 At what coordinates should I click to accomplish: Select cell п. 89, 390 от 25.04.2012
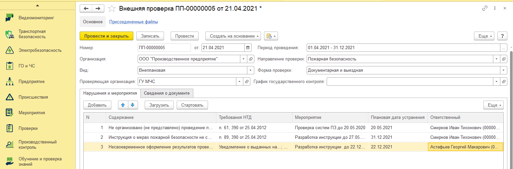[254, 137]
